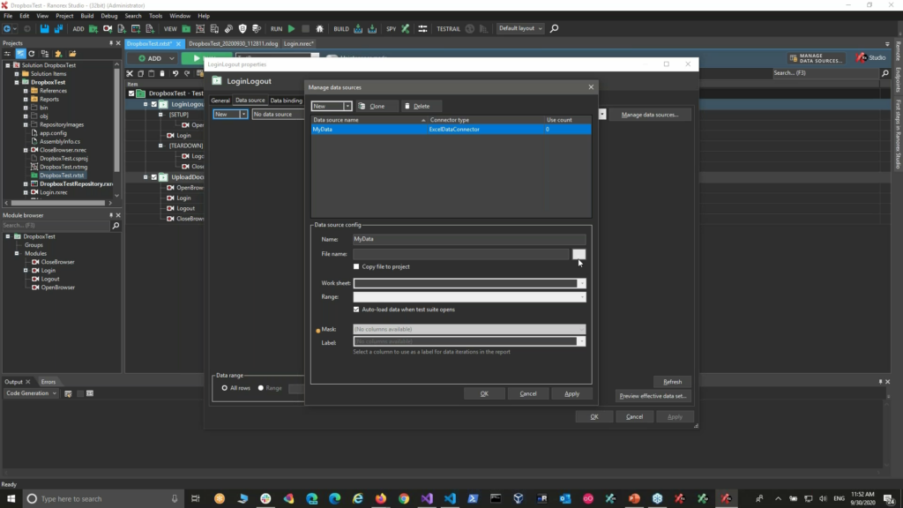Click the Build download icon next to BUILD

click(x=358, y=28)
